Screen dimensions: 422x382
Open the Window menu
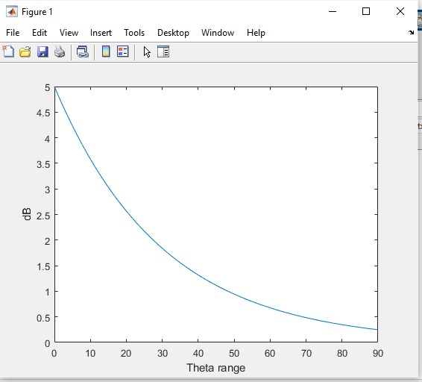pos(218,33)
